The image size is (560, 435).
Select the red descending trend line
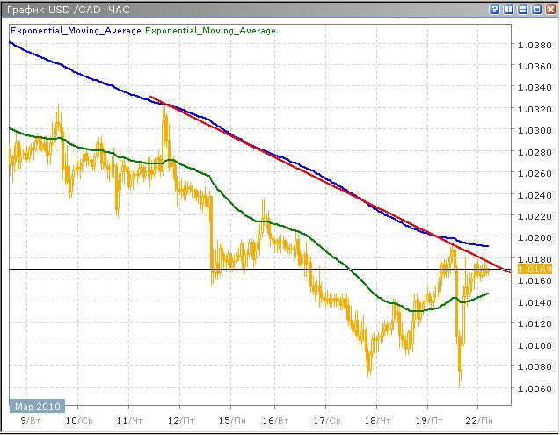click(x=308, y=171)
